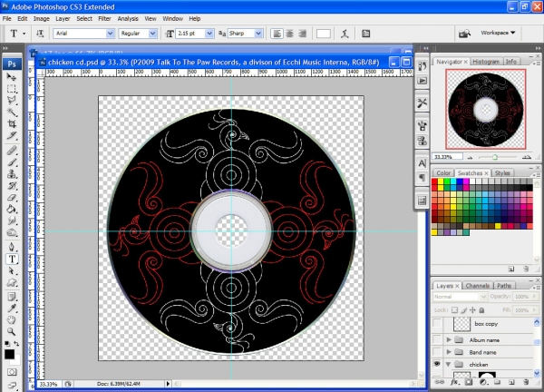Viewport: 544px width, 392px height.
Task: Open the Arial font family dropdown
Action: (110, 34)
